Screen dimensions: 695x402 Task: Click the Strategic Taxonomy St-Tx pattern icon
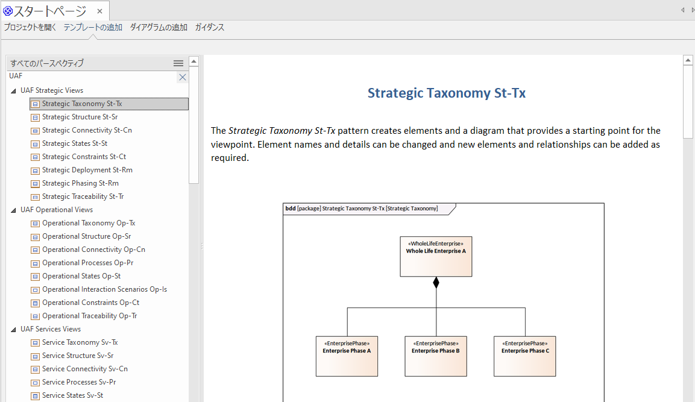35,104
